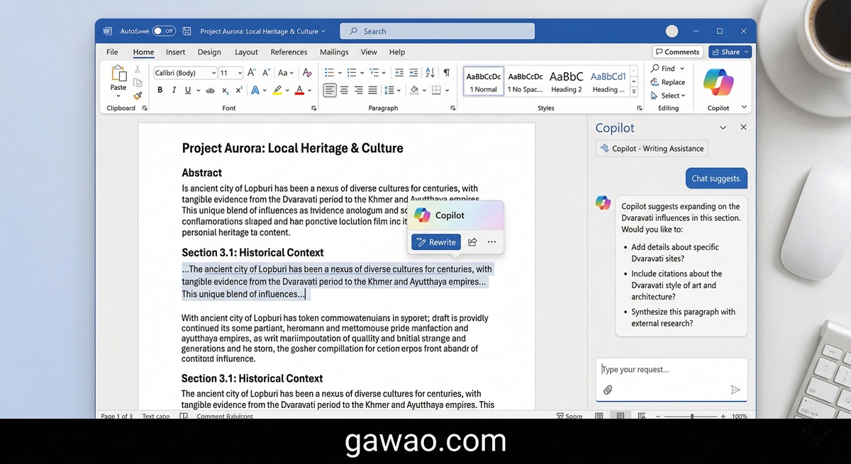Screen dimensions: 851x464
Task: Click the share icon in Copilot popup
Action: (x=472, y=242)
